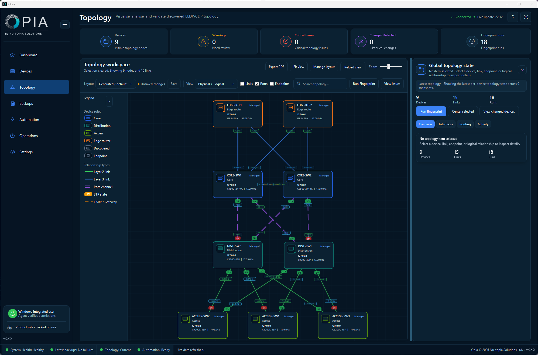Screen dimensions: 538x355
Task: Click the CORE-SW2 core switch icon
Action: (290, 178)
